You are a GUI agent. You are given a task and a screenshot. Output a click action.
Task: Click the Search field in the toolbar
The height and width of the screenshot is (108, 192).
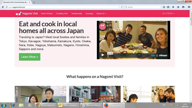pos(143,7)
